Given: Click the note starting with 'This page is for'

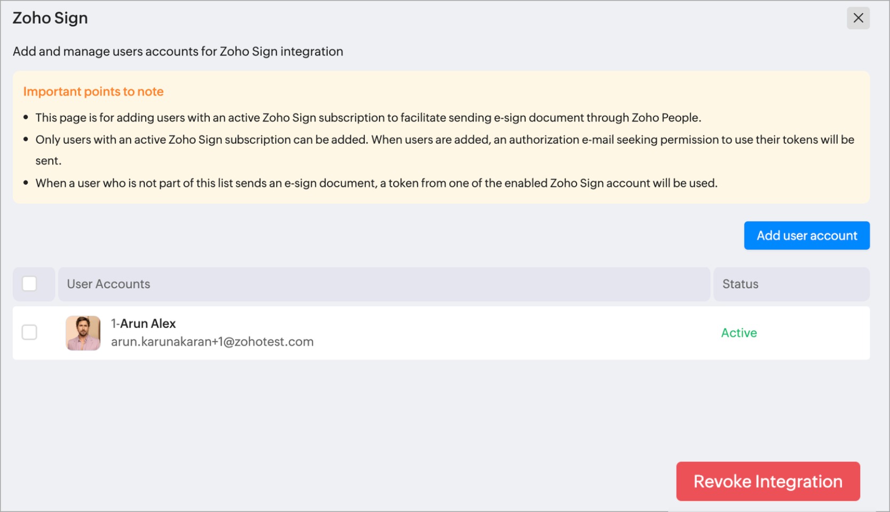Looking at the screenshot, I should (x=368, y=118).
